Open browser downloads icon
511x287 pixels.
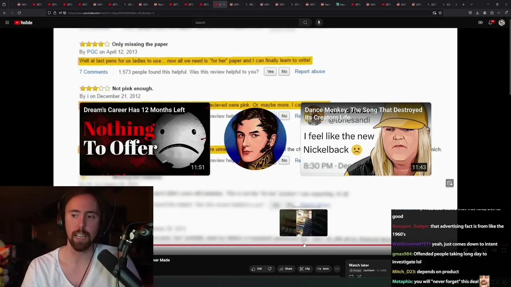click(x=477, y=13)
